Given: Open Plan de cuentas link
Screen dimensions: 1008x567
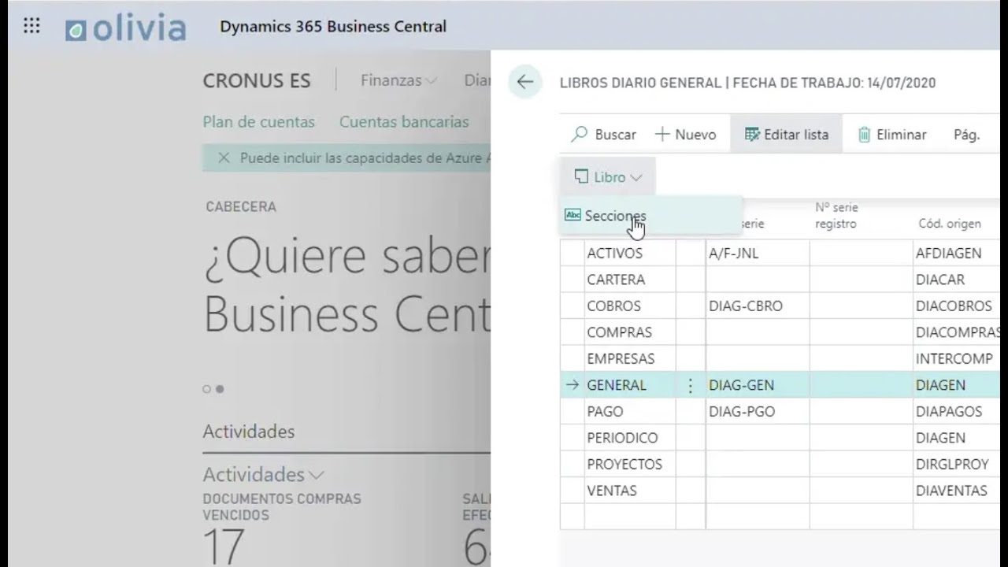Looking at the screenshot, I should coord(258,122).
